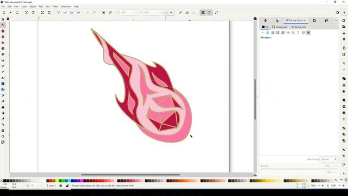The image size is (348, 196).
Task: Toggle Layer 1 visibility eye
Action: (60, 186)
